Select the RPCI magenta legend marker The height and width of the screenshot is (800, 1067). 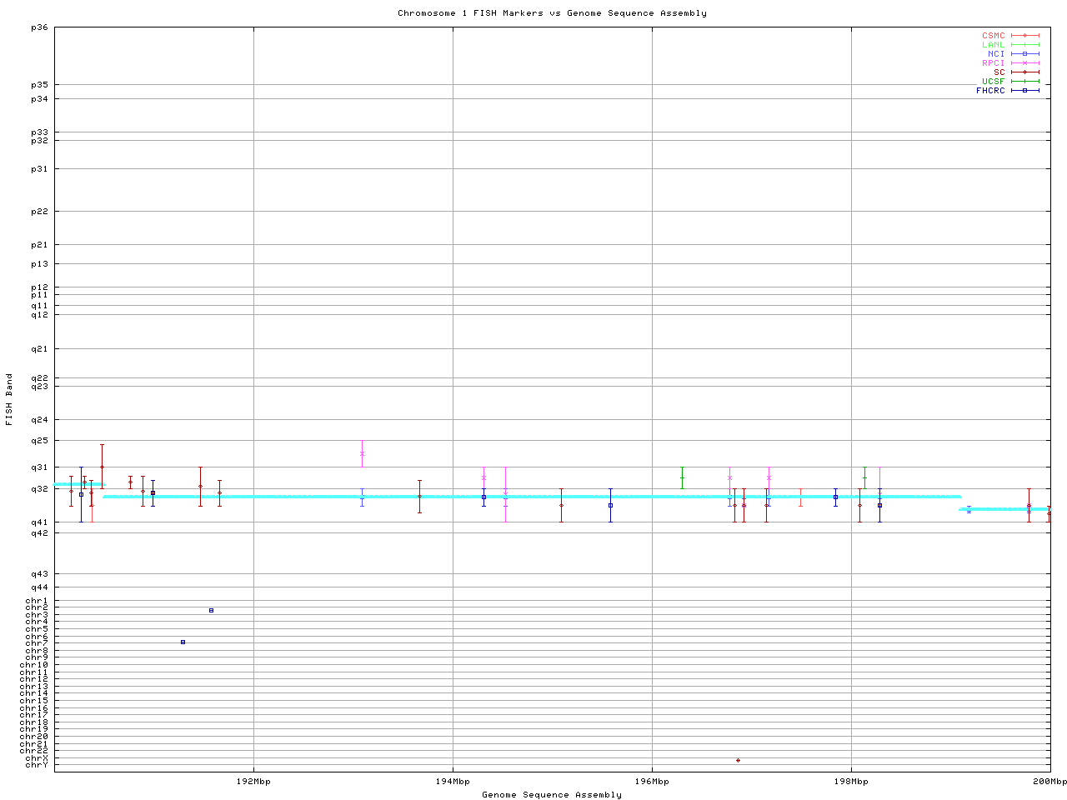tap(1024, 63)
